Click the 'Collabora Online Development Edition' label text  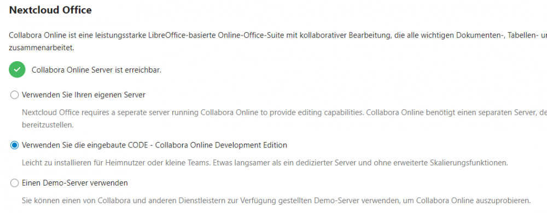(221, 145)
